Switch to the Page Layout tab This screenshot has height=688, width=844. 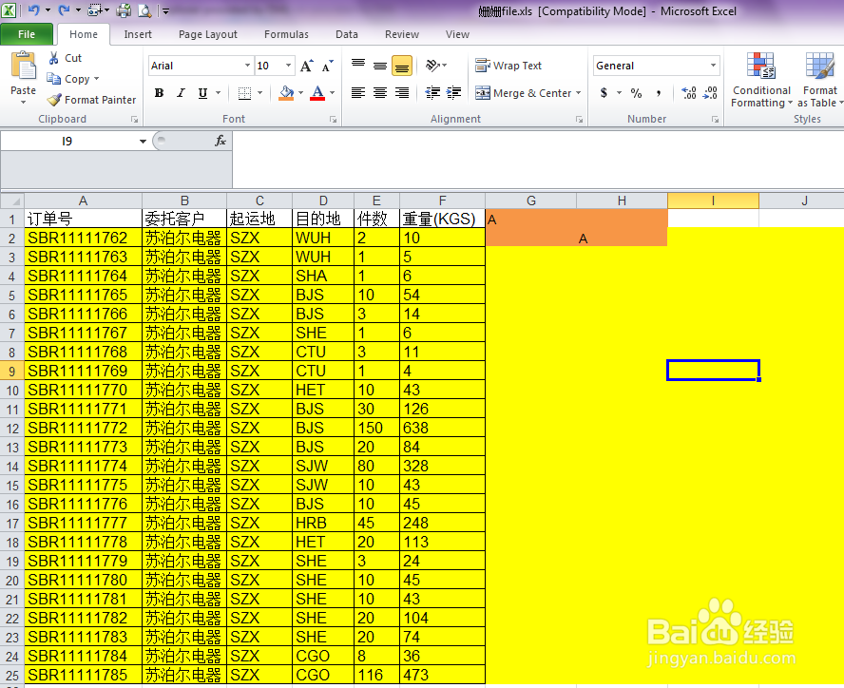pos(208,34)
